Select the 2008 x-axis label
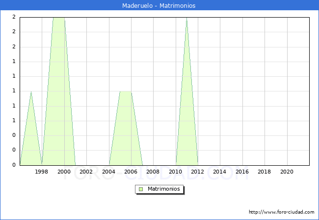Image resolution: width=319 pixels, height=220 pixels. [x=153, y=172]
